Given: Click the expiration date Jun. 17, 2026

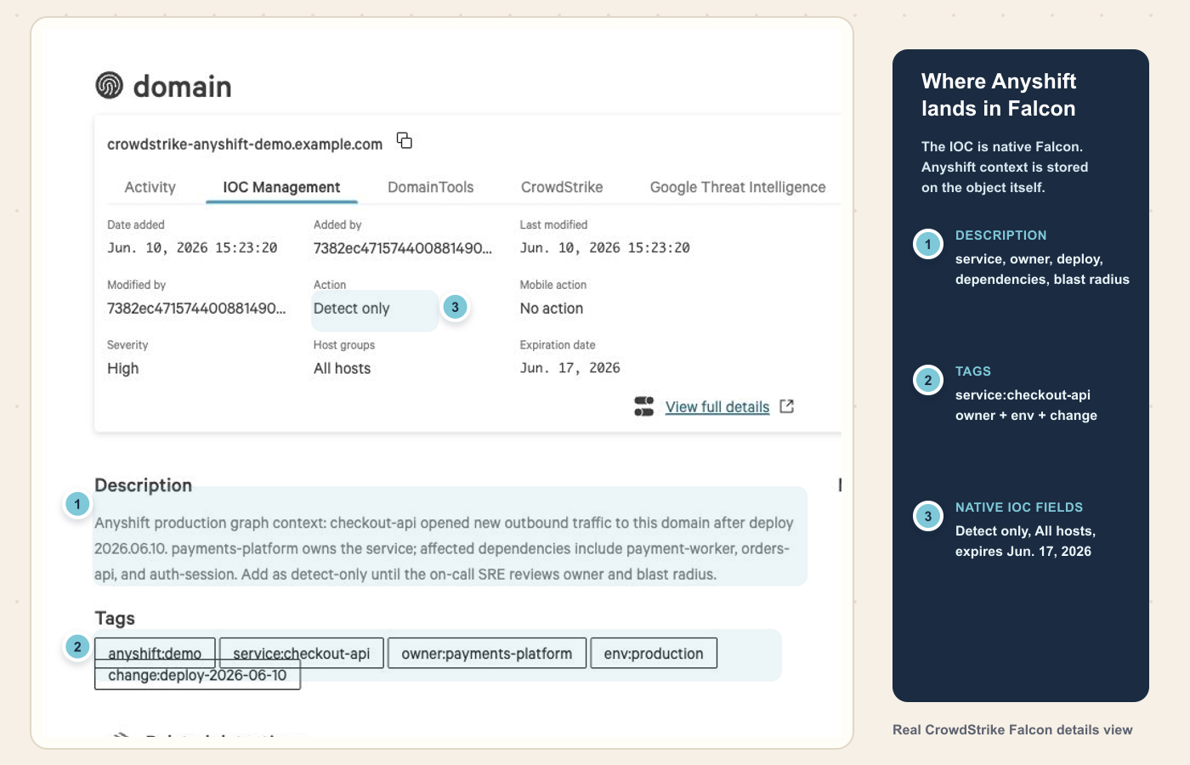Looking at the screenshot, I should coord(570,368).
